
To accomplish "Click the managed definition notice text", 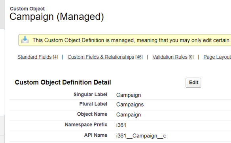I will [131, 40].
